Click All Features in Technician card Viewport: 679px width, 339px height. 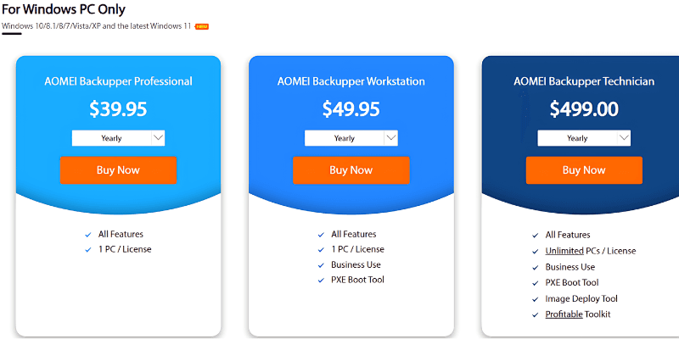[568, 236]
